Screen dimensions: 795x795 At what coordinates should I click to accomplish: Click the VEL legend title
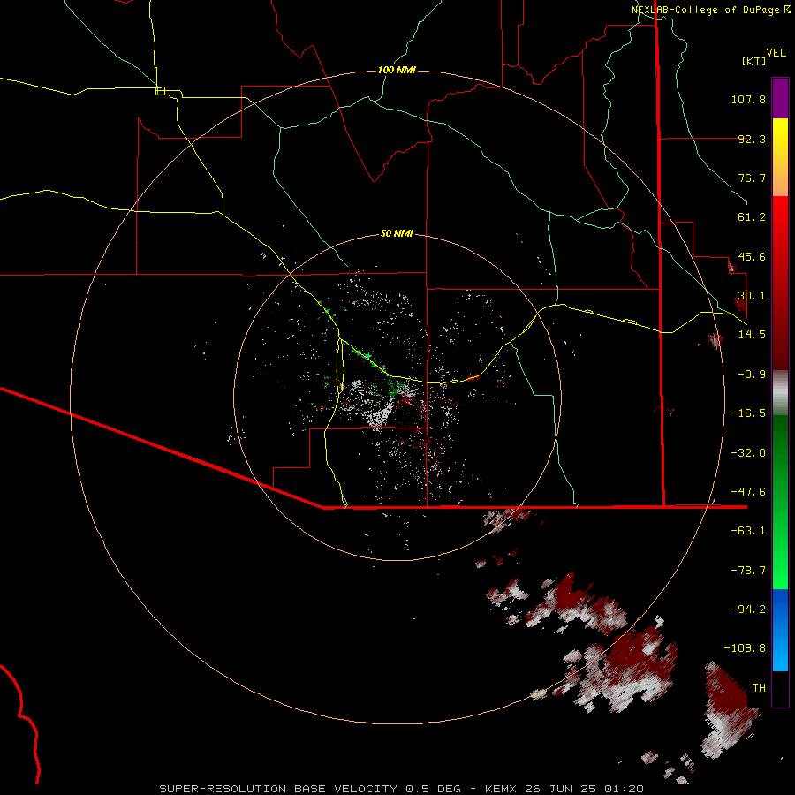[776, 52]
